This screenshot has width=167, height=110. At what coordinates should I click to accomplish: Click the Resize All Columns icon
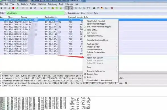click(x=88, y=8)
